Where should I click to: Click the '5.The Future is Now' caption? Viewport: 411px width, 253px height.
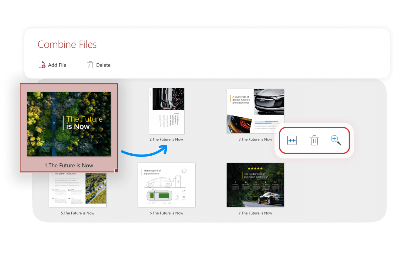78,213
